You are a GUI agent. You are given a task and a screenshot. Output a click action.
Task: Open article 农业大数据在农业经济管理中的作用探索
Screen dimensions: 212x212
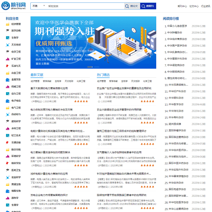tap(119, 110)
